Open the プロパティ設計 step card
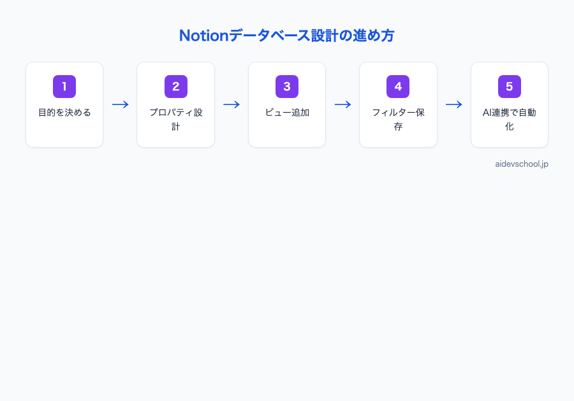This screenshot has width=574, height=401. pos(175,104)
